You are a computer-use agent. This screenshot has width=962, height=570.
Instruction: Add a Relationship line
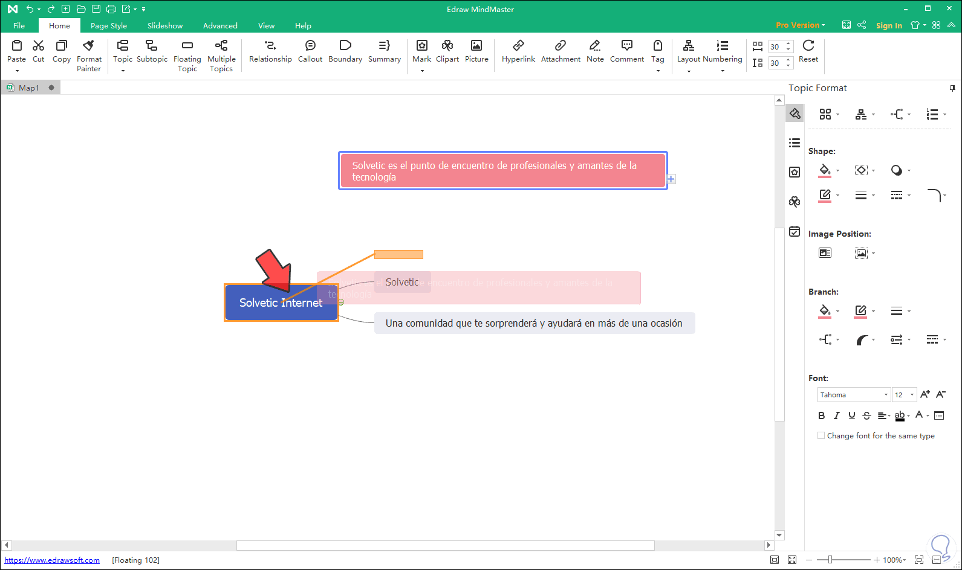pyautogui.click(x=270, y=51)
